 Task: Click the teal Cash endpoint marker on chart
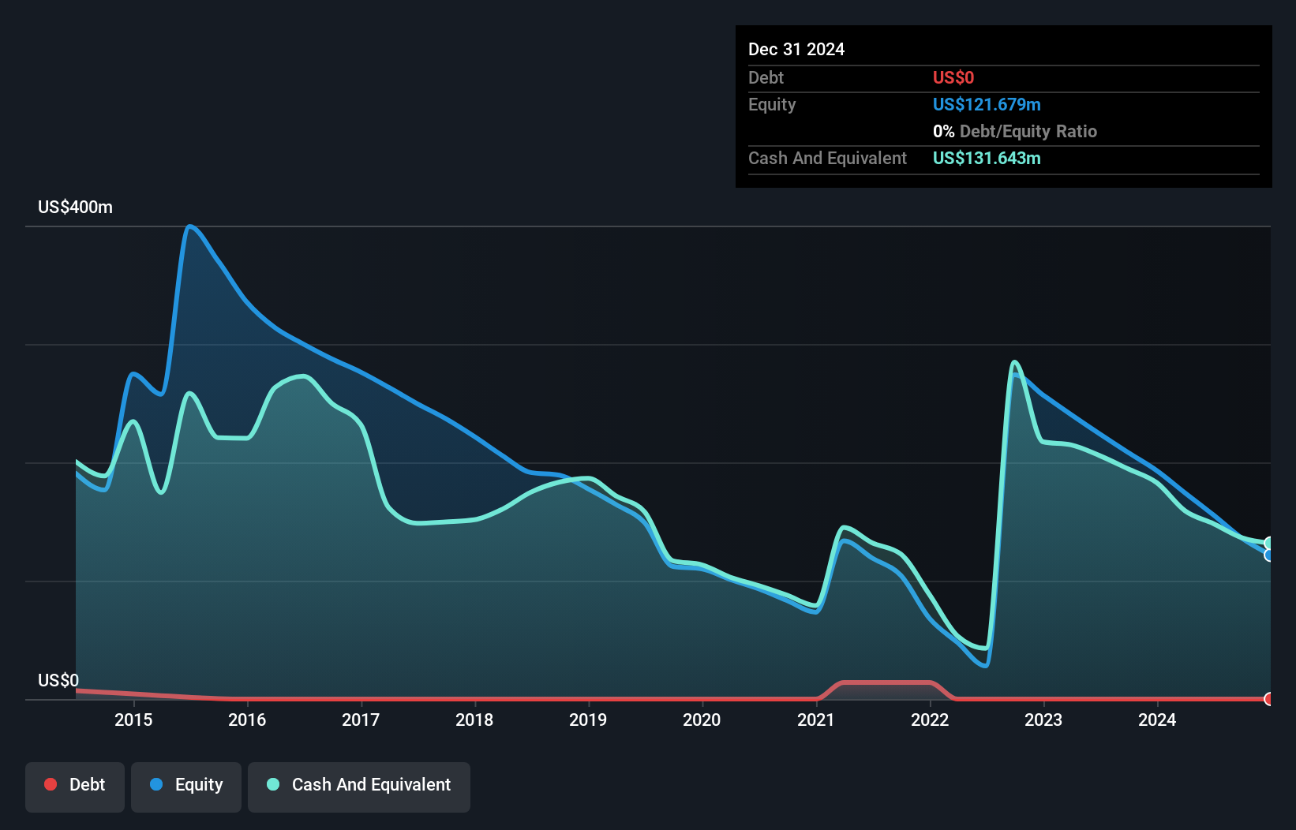(x=1269, y=543)
